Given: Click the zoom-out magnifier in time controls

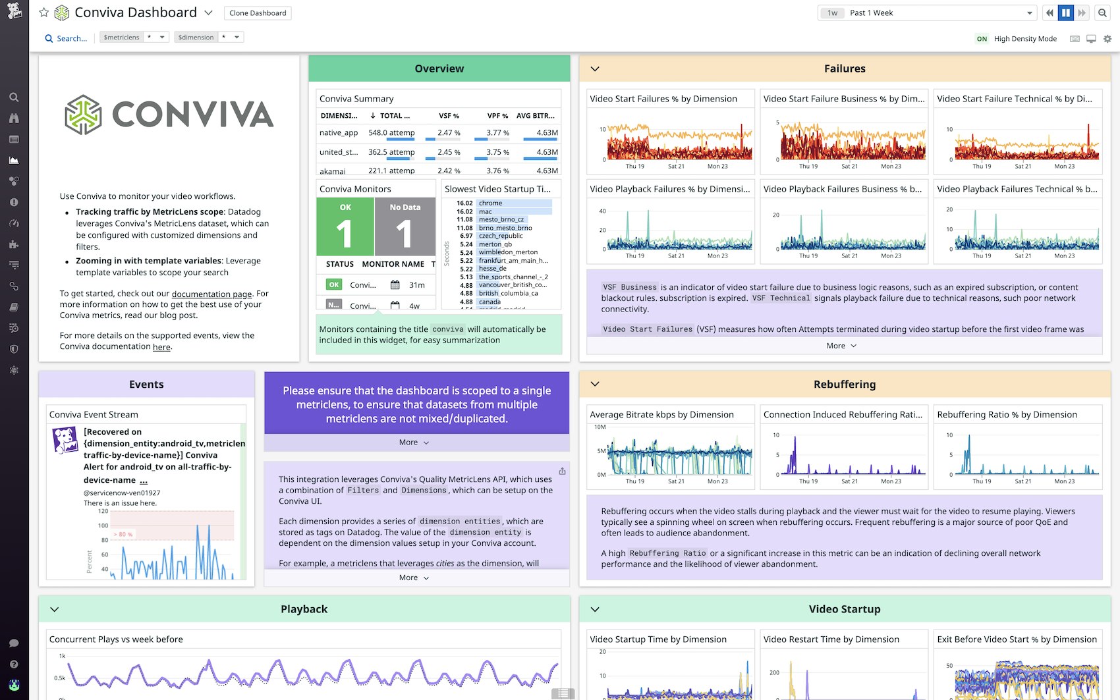Looking at the screenshot, I should 1102,13.
